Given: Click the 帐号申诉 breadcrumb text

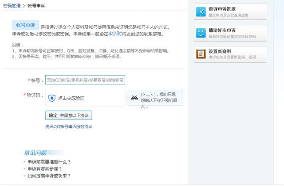Looking at the screenshot, I should 36,6.
